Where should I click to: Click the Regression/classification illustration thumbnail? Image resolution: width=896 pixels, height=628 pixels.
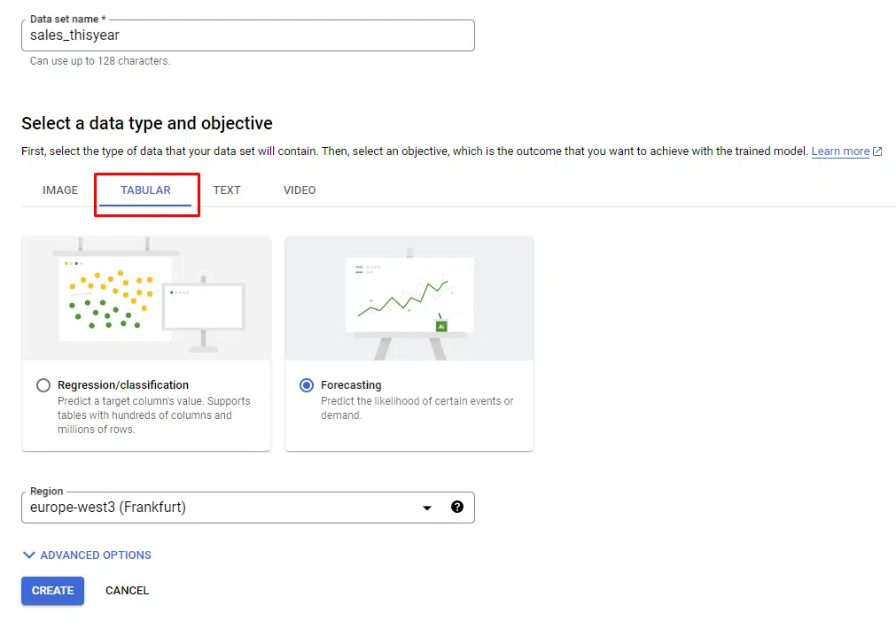click(x=145, y=298)
